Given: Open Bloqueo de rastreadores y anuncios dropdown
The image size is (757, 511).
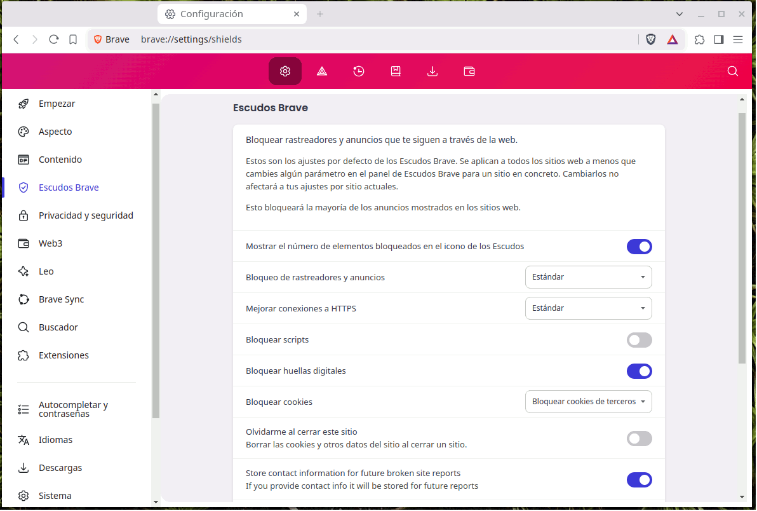Looking at the screenshot, I should (x=588, y=277).
